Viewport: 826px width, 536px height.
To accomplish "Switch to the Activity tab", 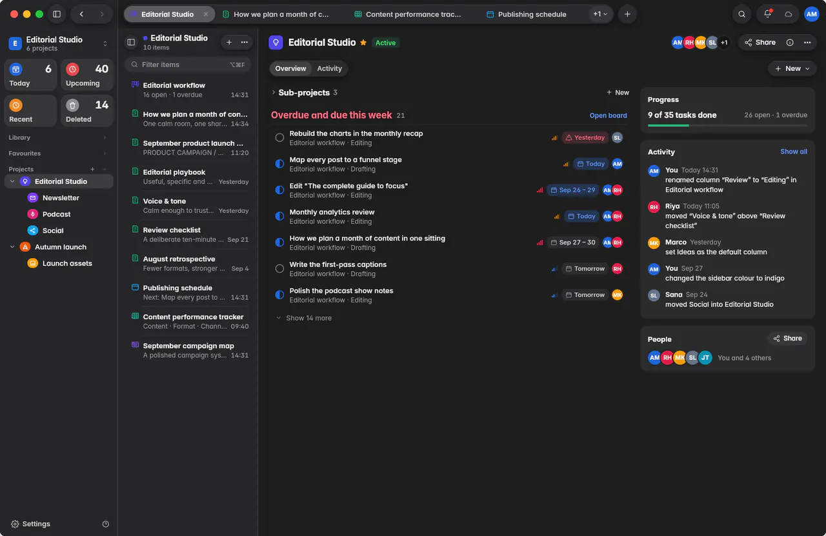I will pyautogui.click(x=329, y=68).
